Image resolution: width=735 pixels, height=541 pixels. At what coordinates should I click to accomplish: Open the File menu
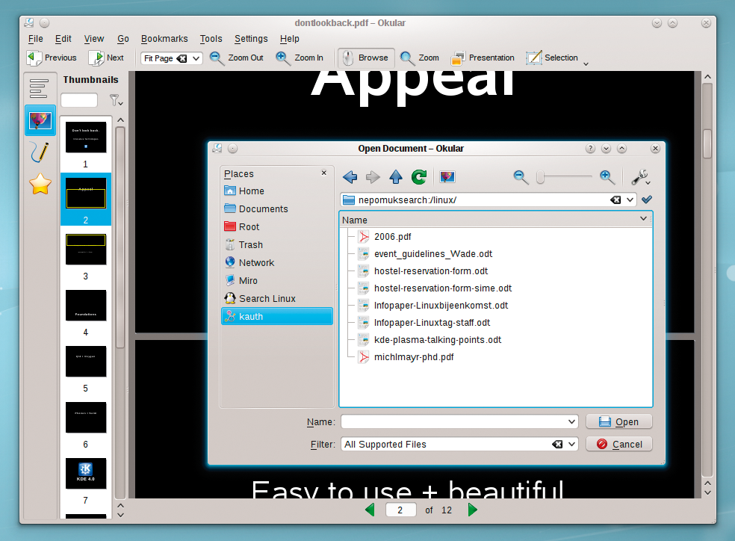coord(36,38)
